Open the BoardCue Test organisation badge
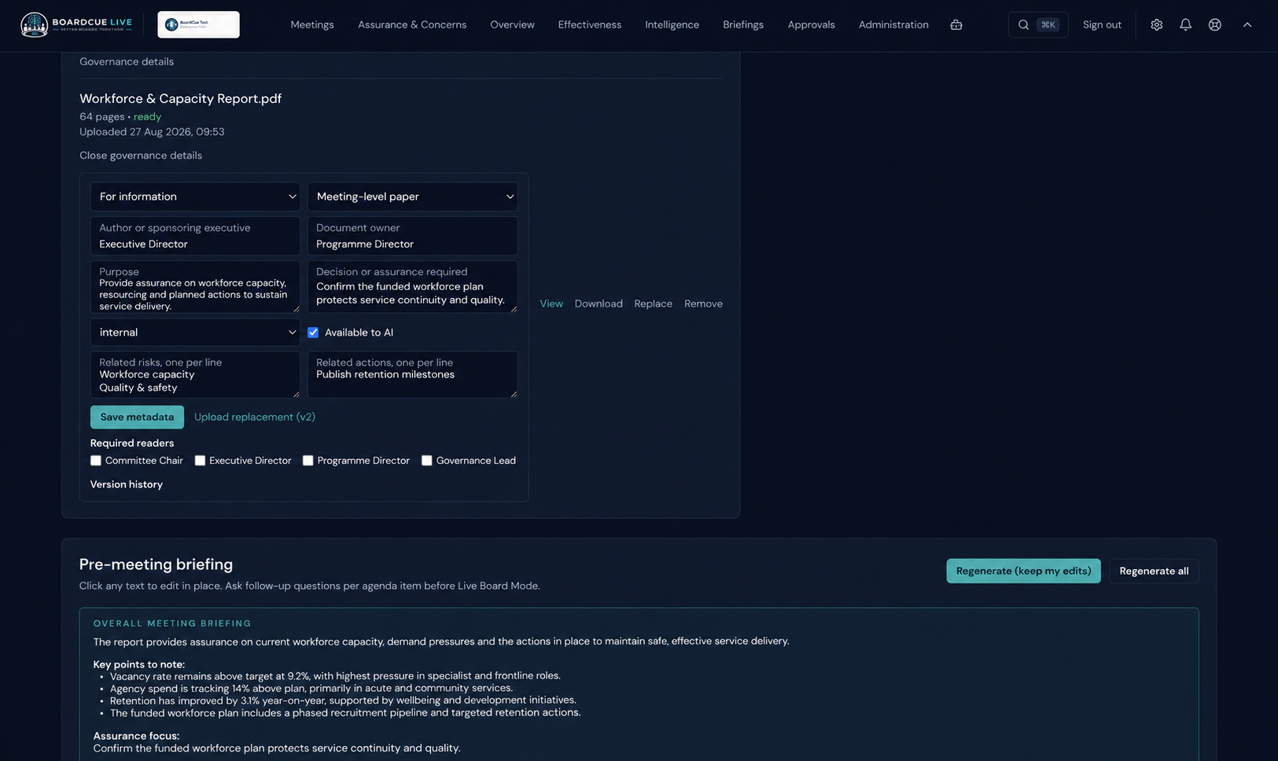Image resolution: width=1278 pixels, height=761 pixels. [198, 24]
